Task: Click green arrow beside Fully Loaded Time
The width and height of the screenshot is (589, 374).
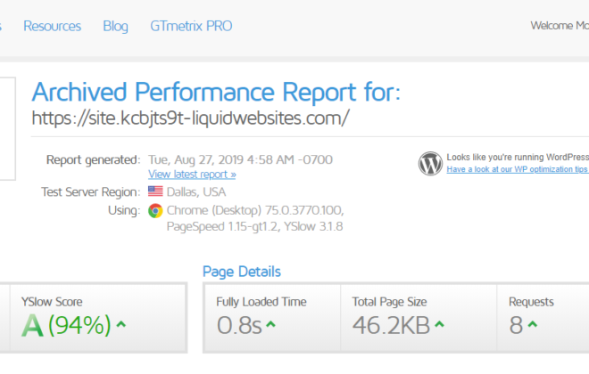Action: click(x=270, y=324)
